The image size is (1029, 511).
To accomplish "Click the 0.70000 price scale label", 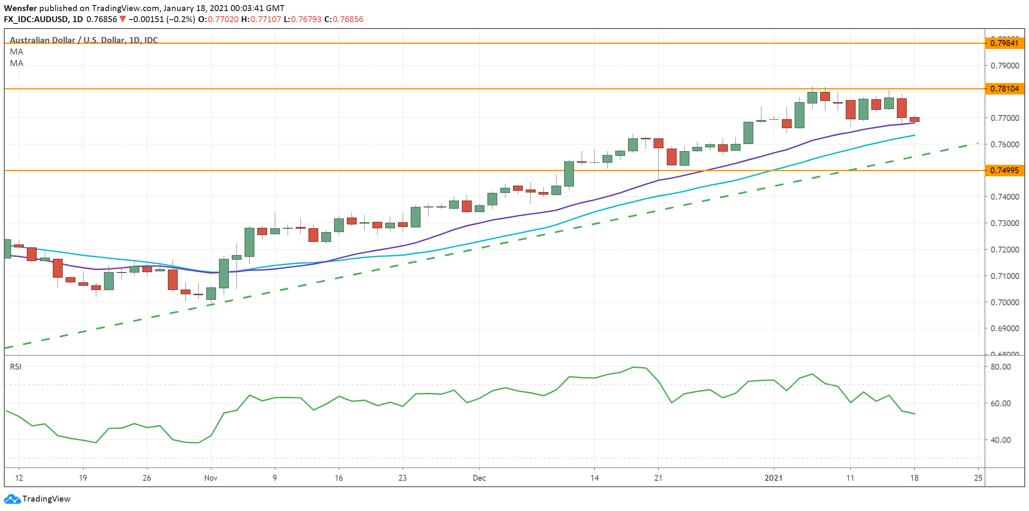I will pyautogui.click(x=1004, y=302).
